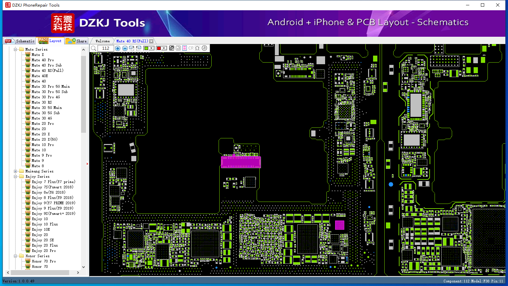Rotate board counter-clockwise with the second rotate icon
This screenshot has height=286, width=508.
tap(139, 48)
